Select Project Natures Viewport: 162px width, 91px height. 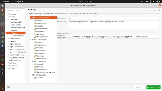(15, 44)
